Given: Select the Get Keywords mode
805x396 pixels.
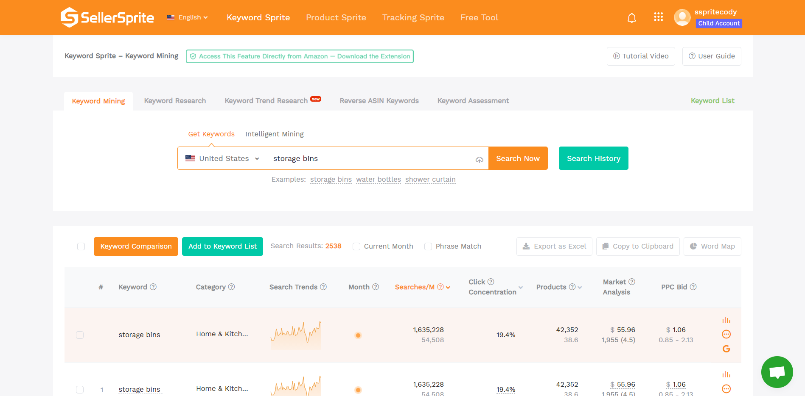Looking at the screenshot, I should 211,134.
